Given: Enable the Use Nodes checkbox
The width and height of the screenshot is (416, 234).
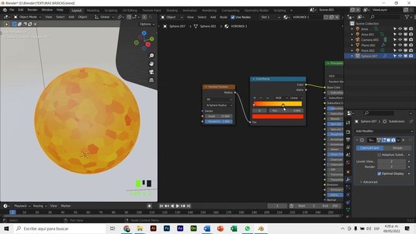Looking at the screenshot, I should coord(233,18).
